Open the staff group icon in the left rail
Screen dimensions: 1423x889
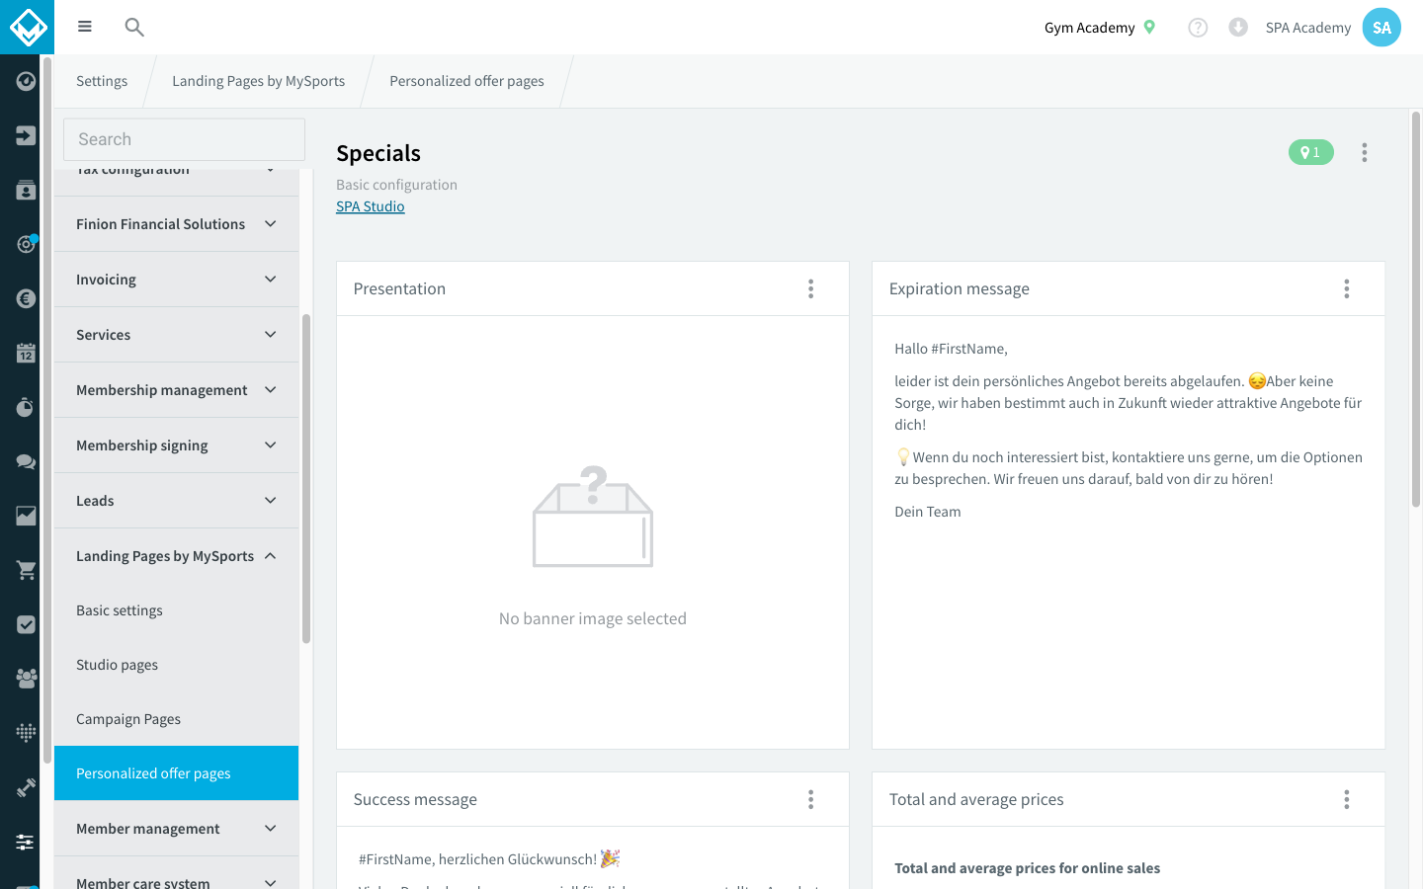tap(26, 679)
